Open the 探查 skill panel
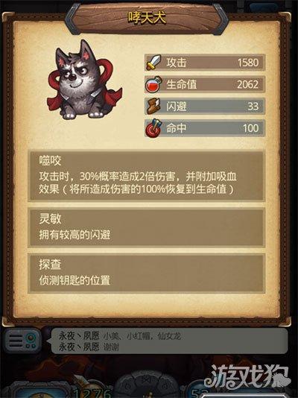This screenshot has width=298, height=398. [x=147, y=273]
